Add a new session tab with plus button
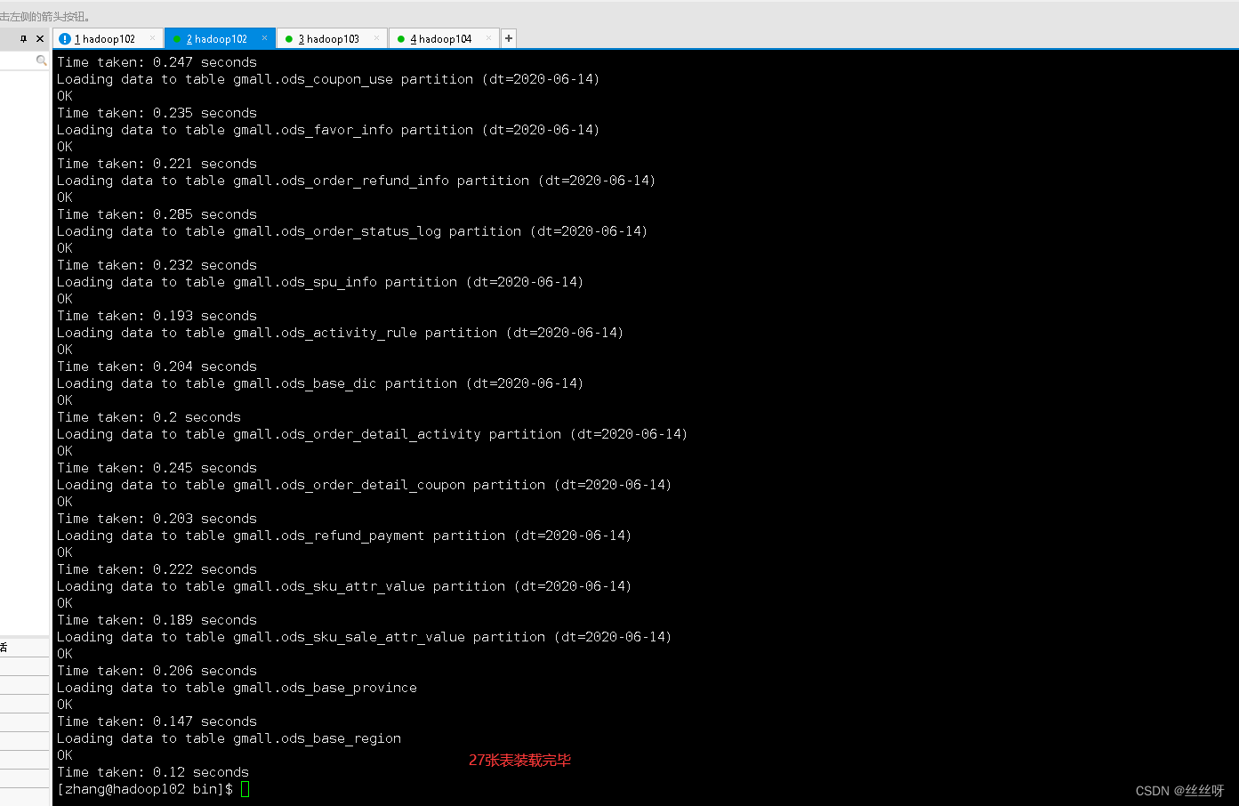 pos(509,38)
